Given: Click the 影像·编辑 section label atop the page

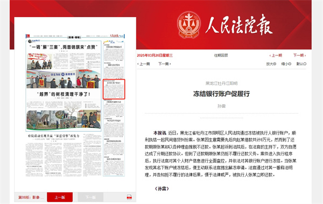Looking at the screenshot, I should tap(74, 37).
